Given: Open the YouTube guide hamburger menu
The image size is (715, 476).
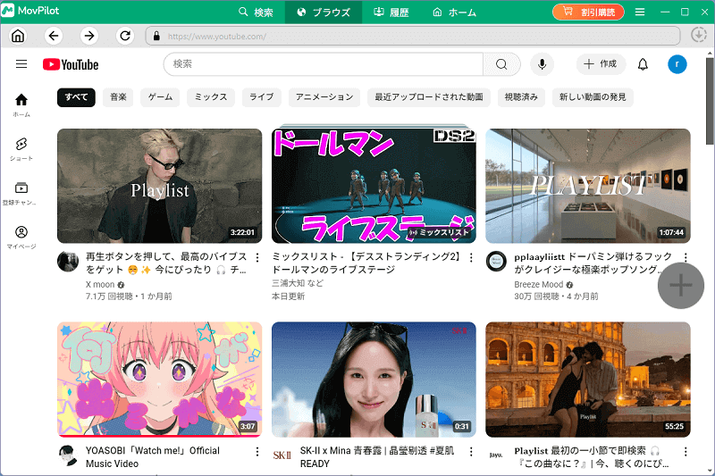Looking at the screenshot, I should pyautogui.click(x=21, y=64).
